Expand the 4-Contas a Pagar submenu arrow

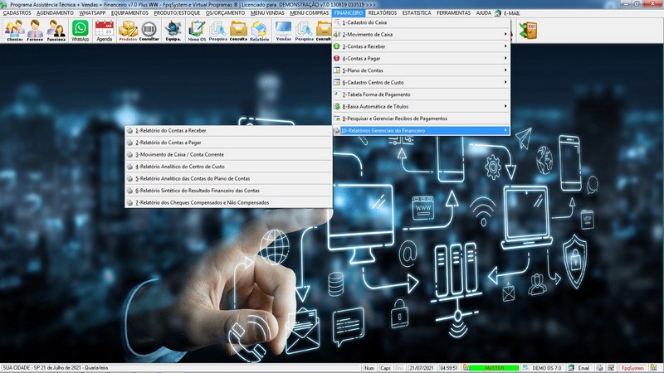(x=505, y=58)
